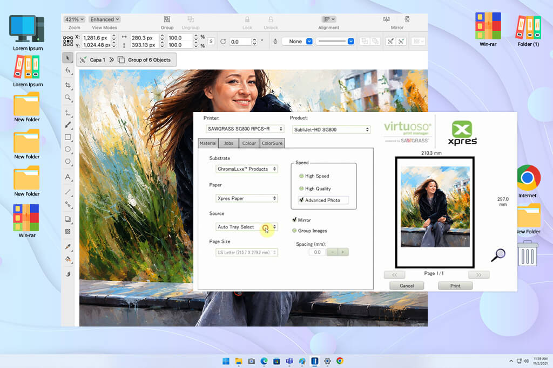This screenshot has width=553, height=368.
Task: Click the Spacing (mm) value field
Action: coord(318,252)
